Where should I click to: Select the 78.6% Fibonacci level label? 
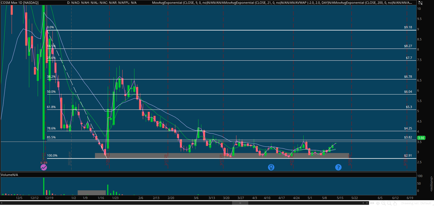click(51, 128)
